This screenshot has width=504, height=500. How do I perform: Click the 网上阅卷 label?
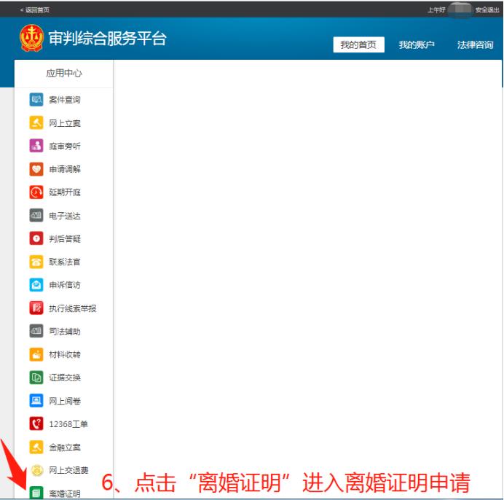point(65,401)
